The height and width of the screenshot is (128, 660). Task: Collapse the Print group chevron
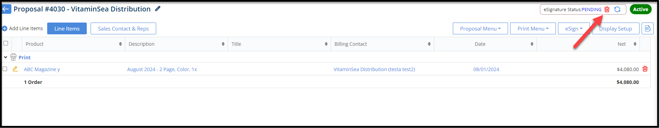(x=6, y=57)
